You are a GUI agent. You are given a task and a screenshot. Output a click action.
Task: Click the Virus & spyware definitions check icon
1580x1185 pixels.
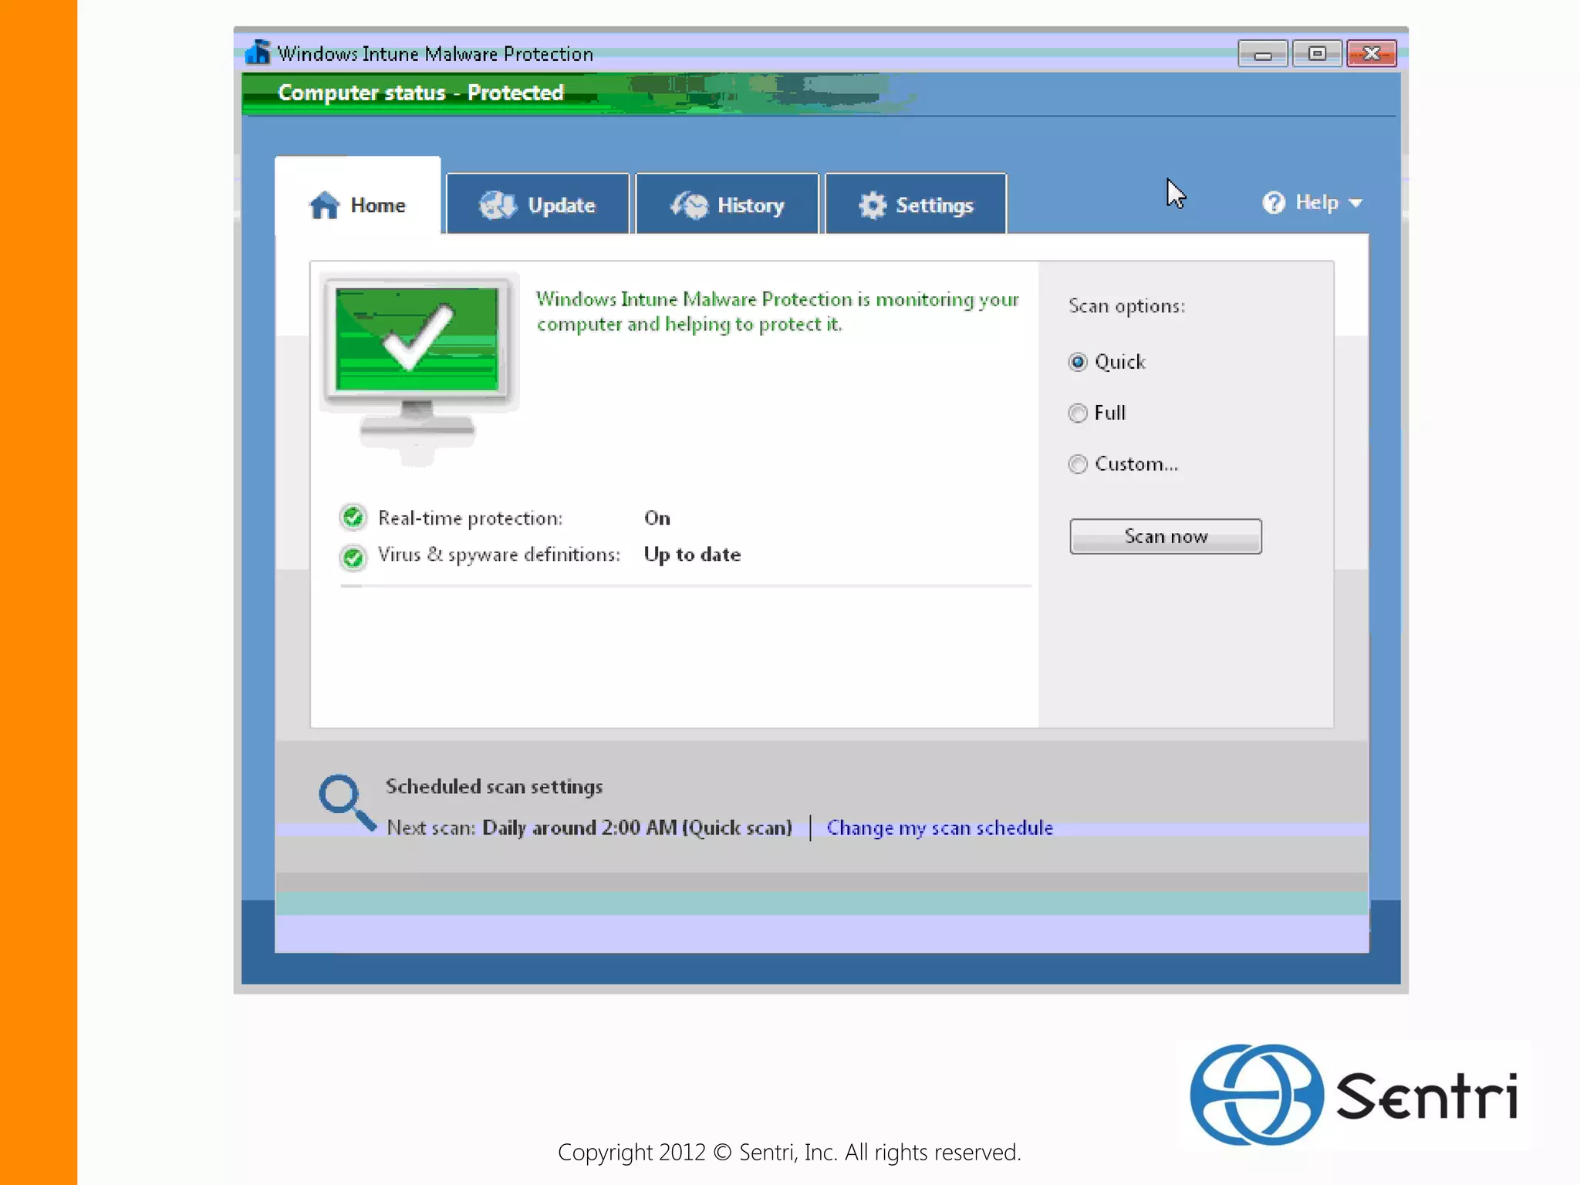[x=353, y=556]
